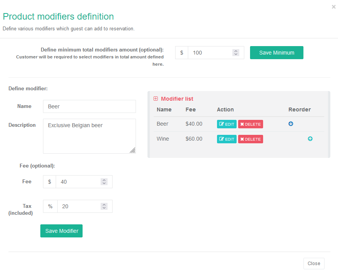Increase the Tax percentage stepper
The image size is (338, 272).
pyautogui.click(x=104, y=205)
